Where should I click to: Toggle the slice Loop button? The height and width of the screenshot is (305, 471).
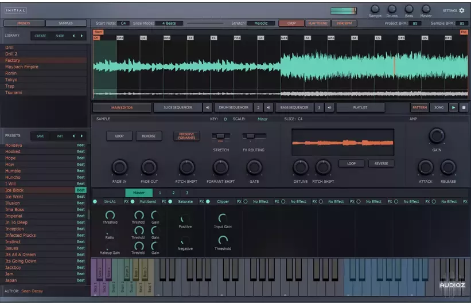point(352,163)
